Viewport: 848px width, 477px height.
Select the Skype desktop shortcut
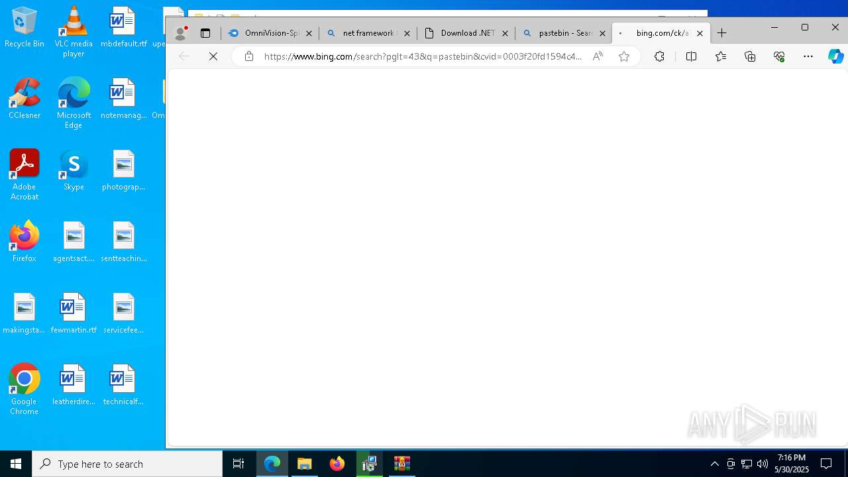point(74,170)
